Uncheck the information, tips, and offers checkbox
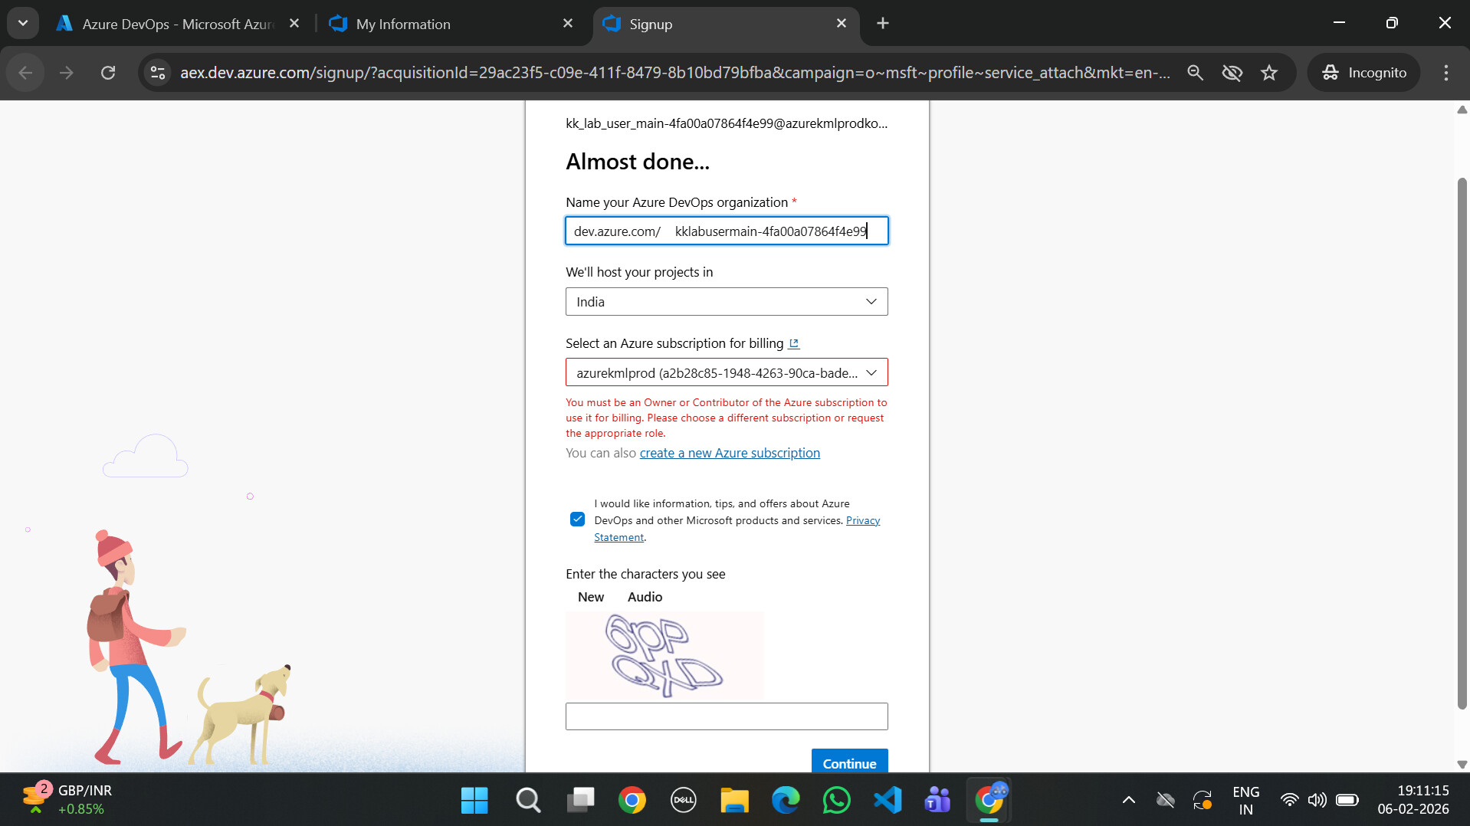 (x=578, y=520)
